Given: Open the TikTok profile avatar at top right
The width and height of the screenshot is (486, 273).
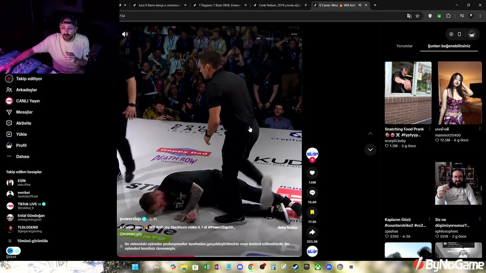Looking at the screenshot, I should [472, 34].
